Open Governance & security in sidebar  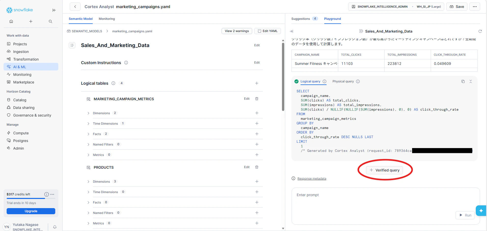click(31, 115)
